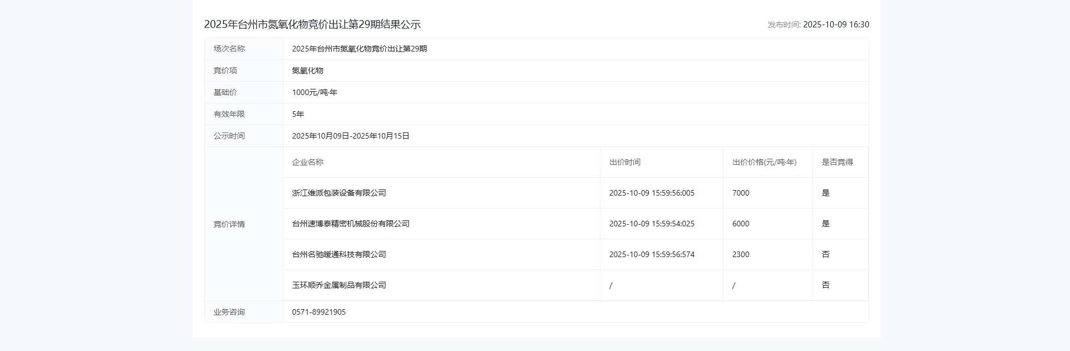Select company 台州速博泰精密机械股份有限公司

coord(351,224)
